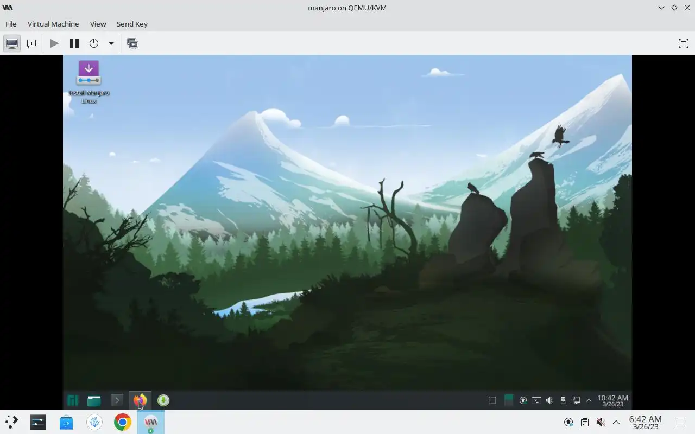
Task: Open host System Settings from taskbar
Action: point(38,422)
